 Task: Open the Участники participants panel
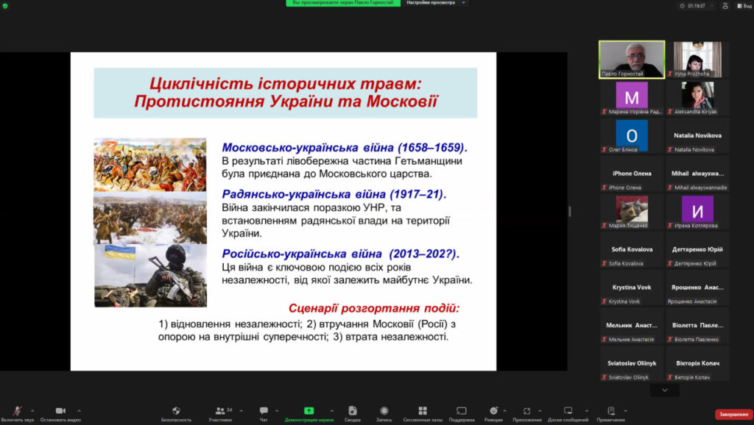[x=220, y=412]
